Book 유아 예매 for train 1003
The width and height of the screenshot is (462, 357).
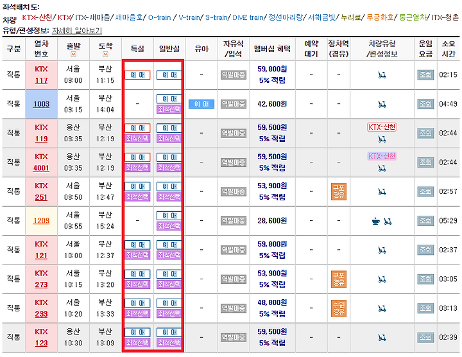(201, 104)
